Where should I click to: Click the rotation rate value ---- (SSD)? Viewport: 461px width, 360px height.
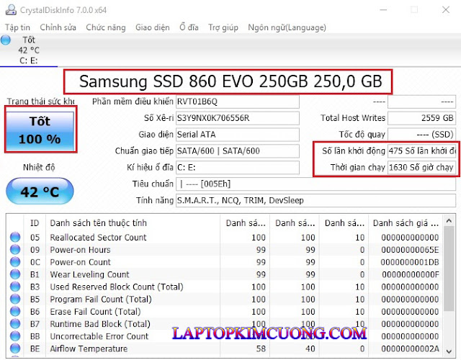point(421,135)
